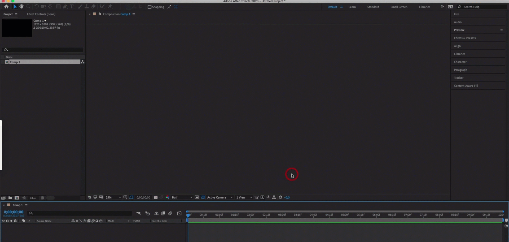Create a new folder in Project panel
Image resolution: width=509 pixels, height=242 pixels.
pos(10,198)
